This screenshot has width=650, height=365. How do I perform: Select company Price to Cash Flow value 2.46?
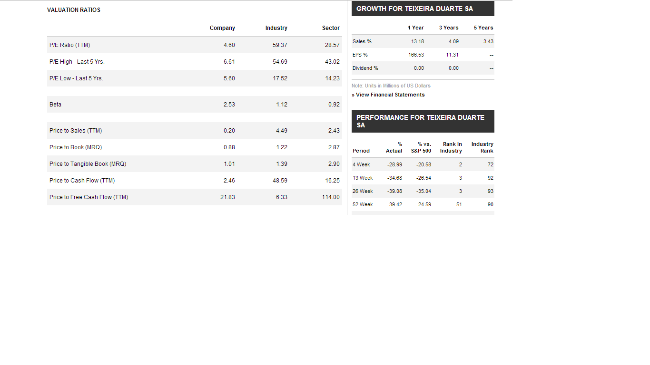click(229, 181)
